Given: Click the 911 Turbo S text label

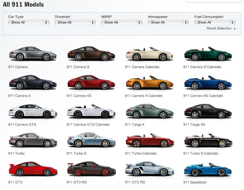Looking at the screenshot, I should pos(76,153).
